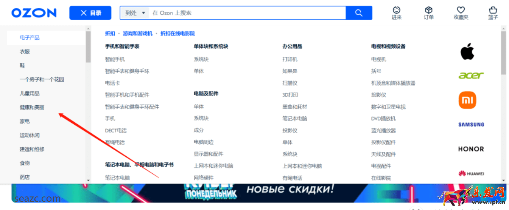Viewport: 509px width, 210px height.
Task: Go to 电脑周边 subcategory
Action: (x=204, y=142)
